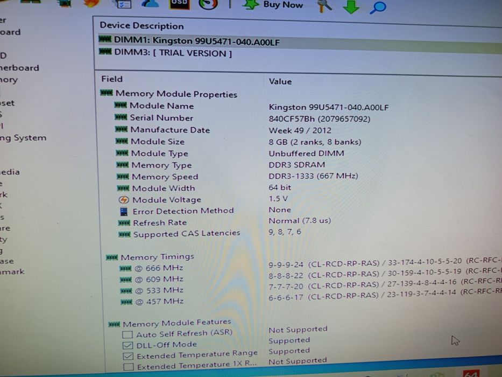
Task: Click the Memory Module Properties group icon
Action: click(107, 93)
